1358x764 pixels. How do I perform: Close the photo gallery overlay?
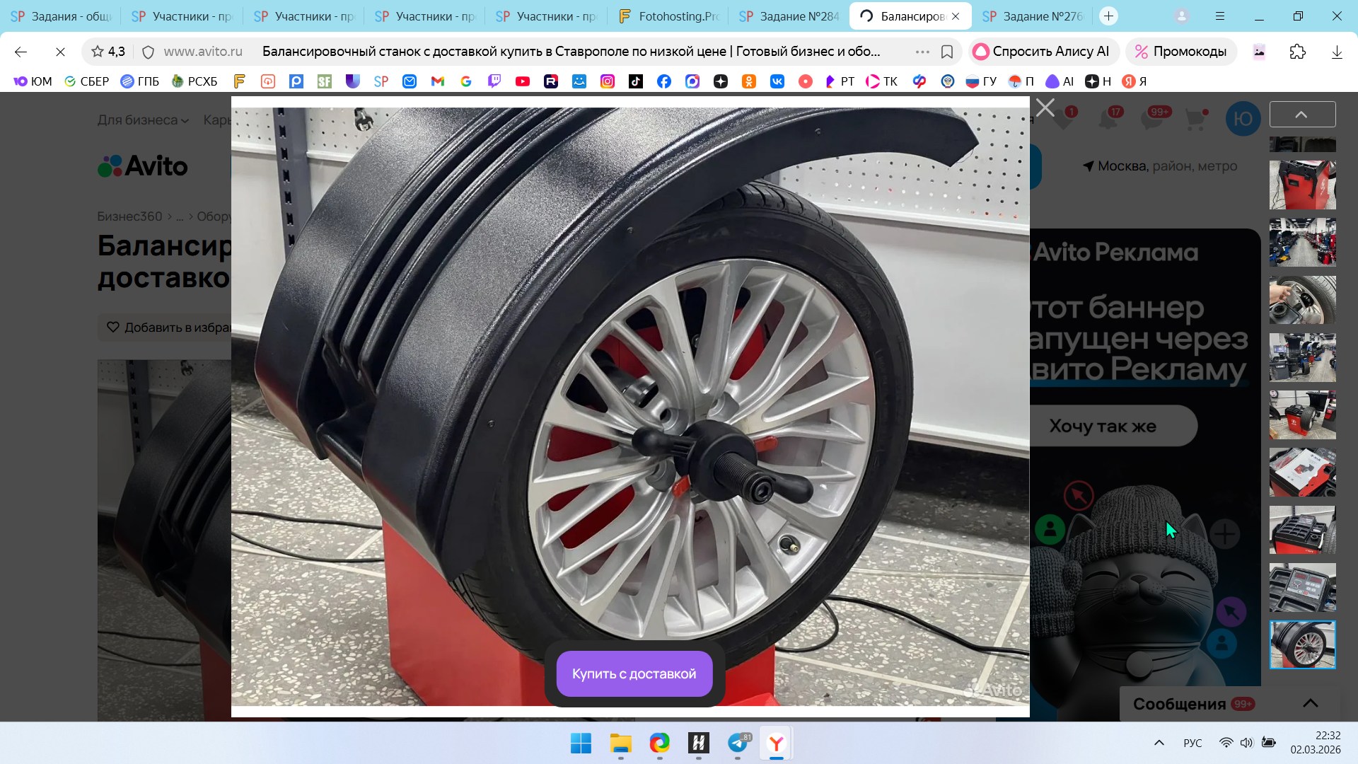[x=1045, y=108]
